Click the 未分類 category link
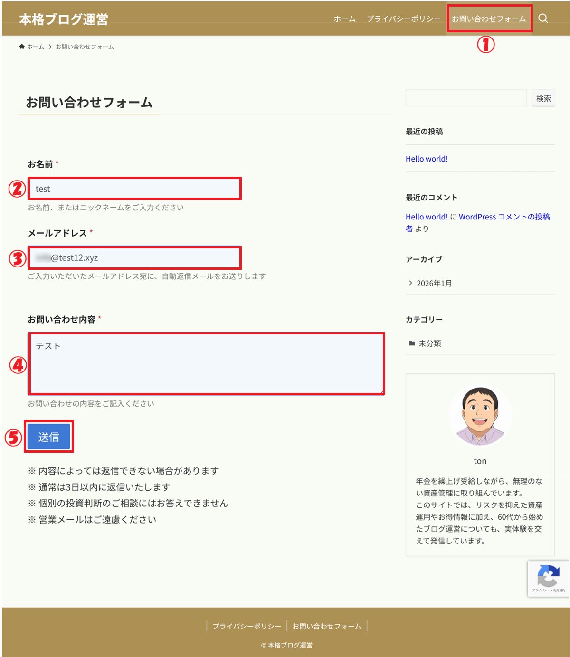The width and height of the screenshot is (570, 657). (429, 343)
